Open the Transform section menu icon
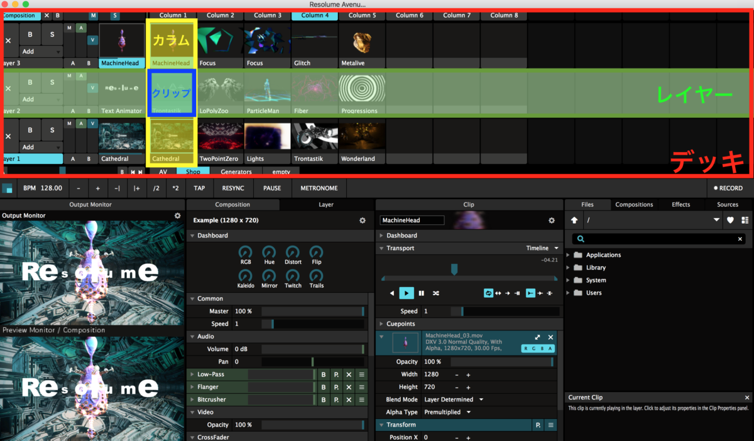The height and width of the screenshot is (441, 754). [551, 425]
